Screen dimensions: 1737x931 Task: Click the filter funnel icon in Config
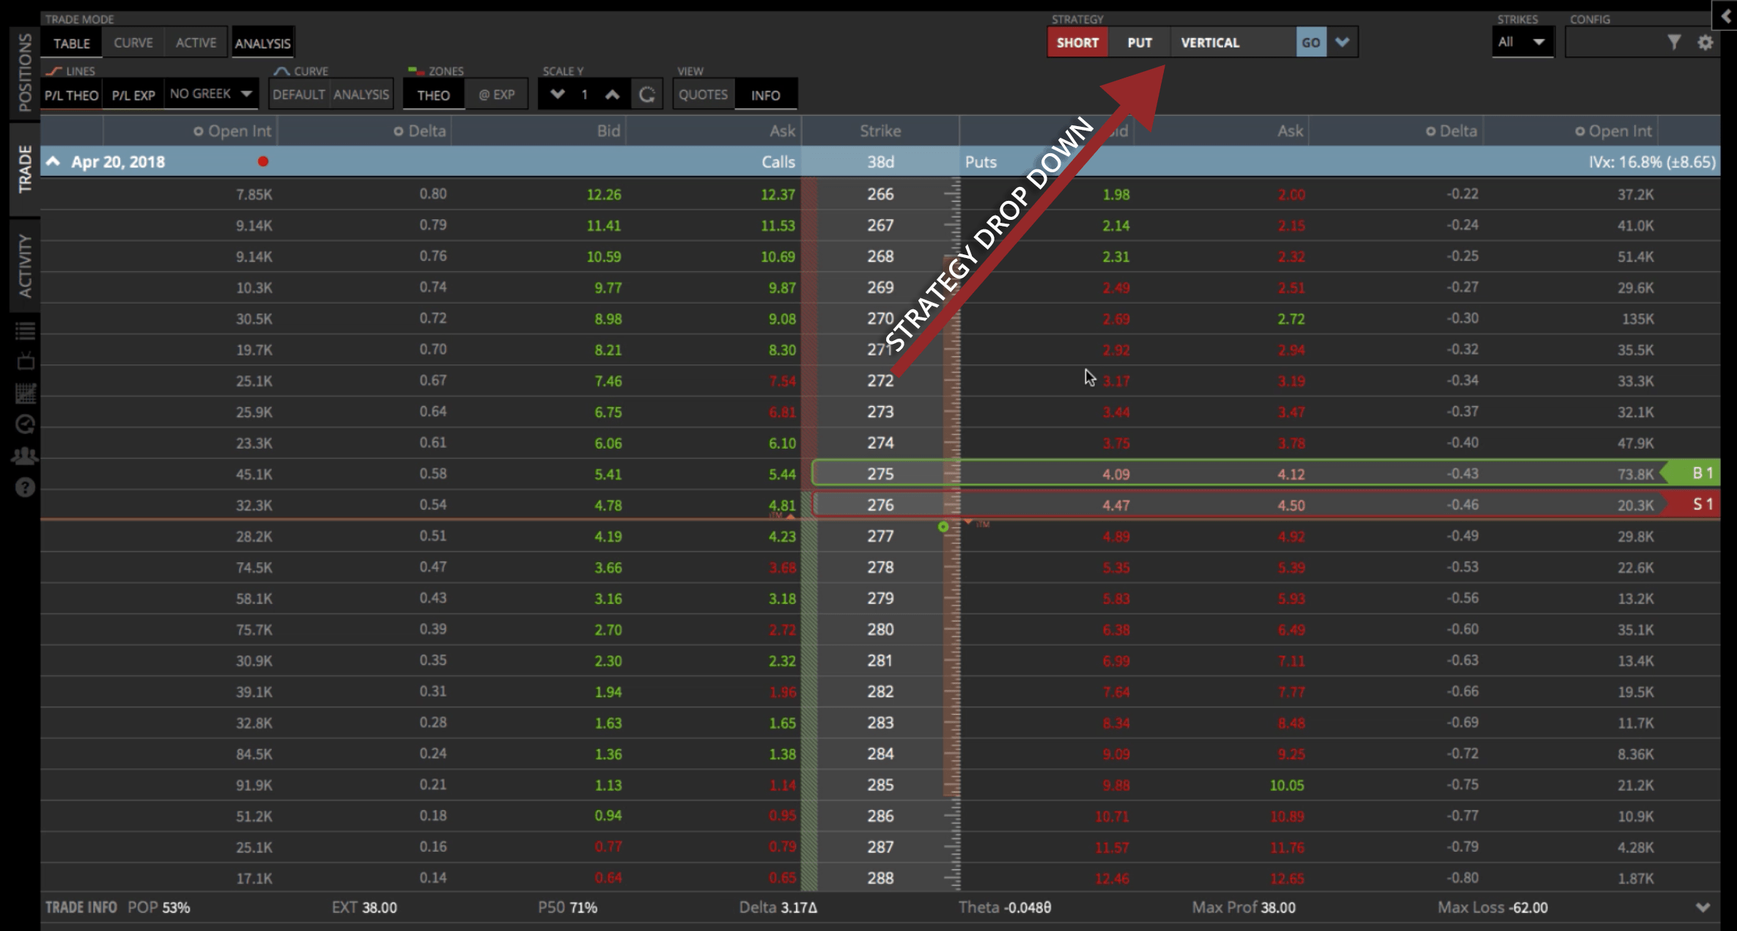pos(1674,43)
